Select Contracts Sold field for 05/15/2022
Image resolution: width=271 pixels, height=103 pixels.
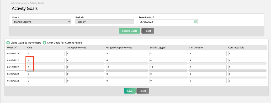[x=247, y=67]
